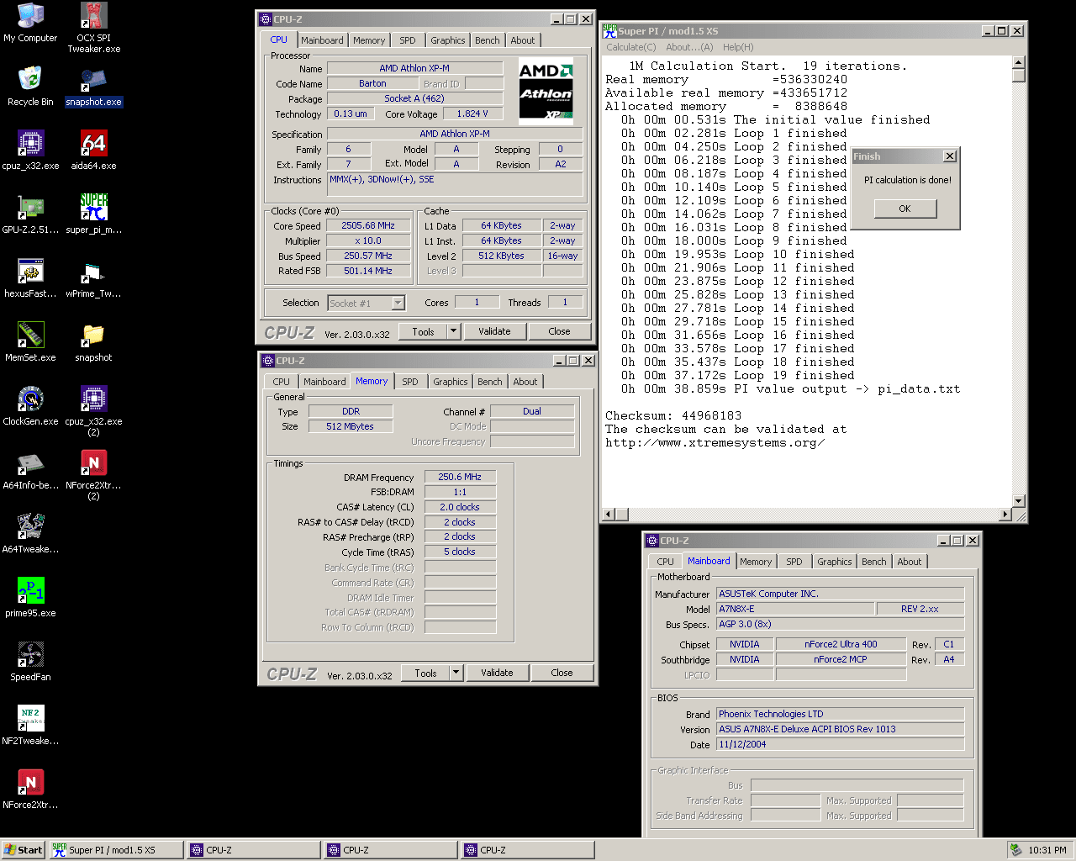Viewport: 1076px width, 861px height.
Task: Open SPD tab in top CPU-Z window
Action: click(408, 40)
